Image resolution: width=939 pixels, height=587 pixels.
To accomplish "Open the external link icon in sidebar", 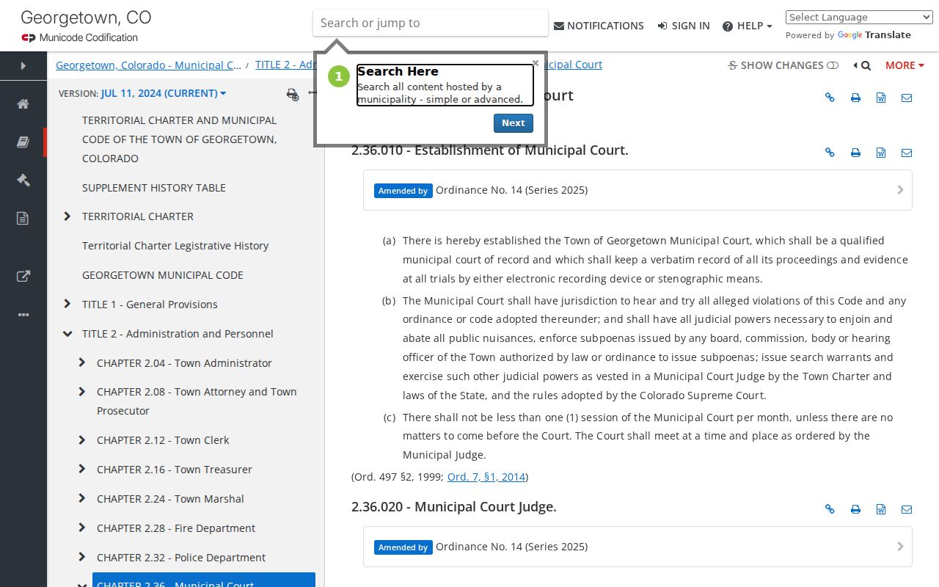I will click(23, 277).
